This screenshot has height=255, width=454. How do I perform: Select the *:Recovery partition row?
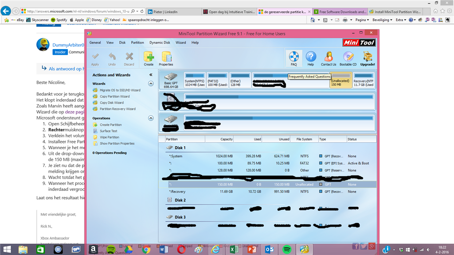(x=268, y=192)
